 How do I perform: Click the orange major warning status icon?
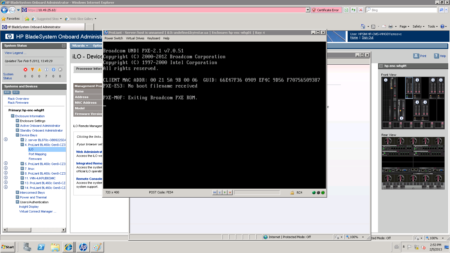(x=32, y=70)
